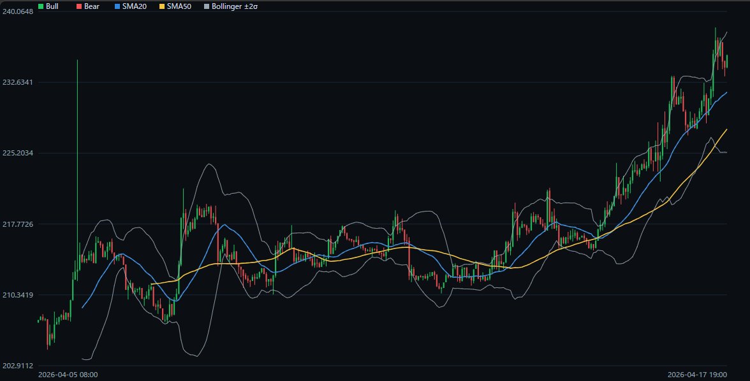The width and height of the screenshot is (750, 381).
Task: Click the 2026-04-17 19:00 end date label
Action: [x=697, y=375]
